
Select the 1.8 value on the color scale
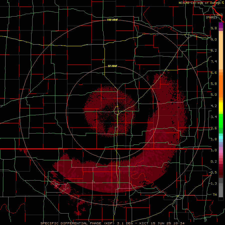214,139
